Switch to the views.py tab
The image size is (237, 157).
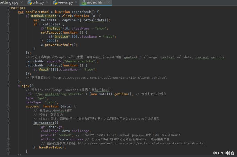tap(66, 2)
